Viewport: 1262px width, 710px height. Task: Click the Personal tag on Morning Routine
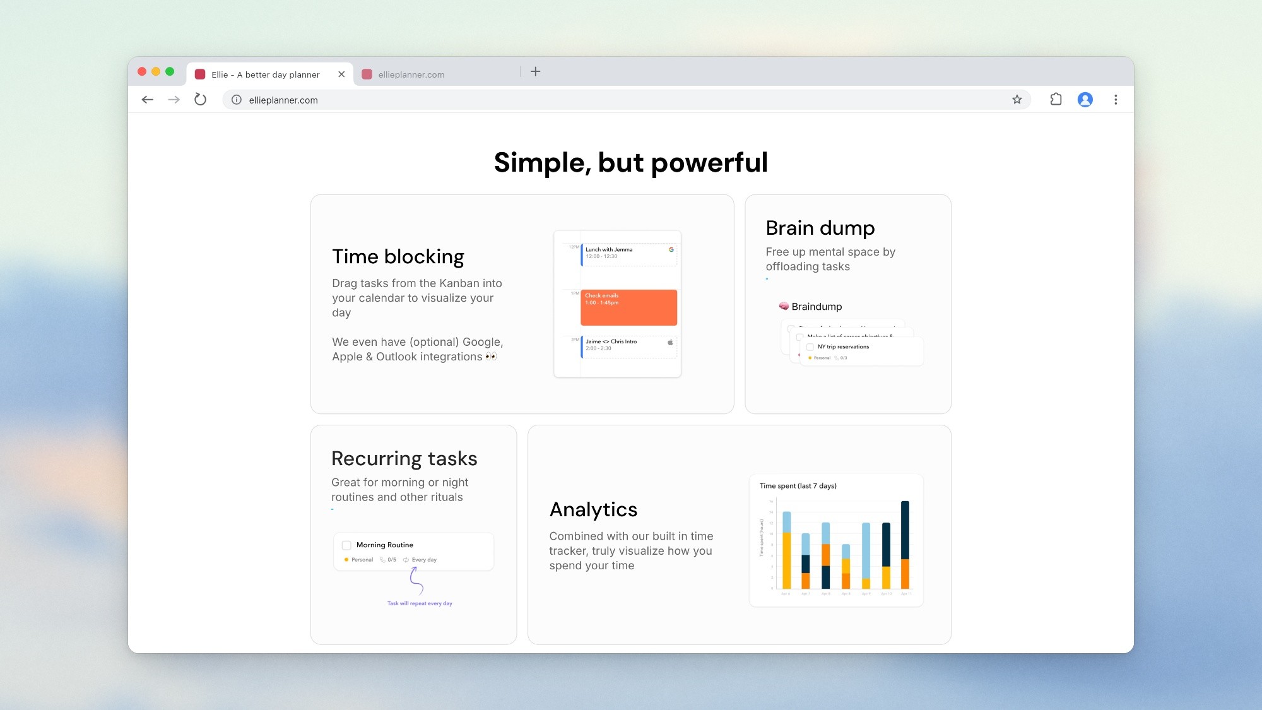point(359,560)
